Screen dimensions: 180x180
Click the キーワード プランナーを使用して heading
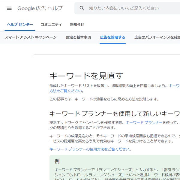point(115,114)
